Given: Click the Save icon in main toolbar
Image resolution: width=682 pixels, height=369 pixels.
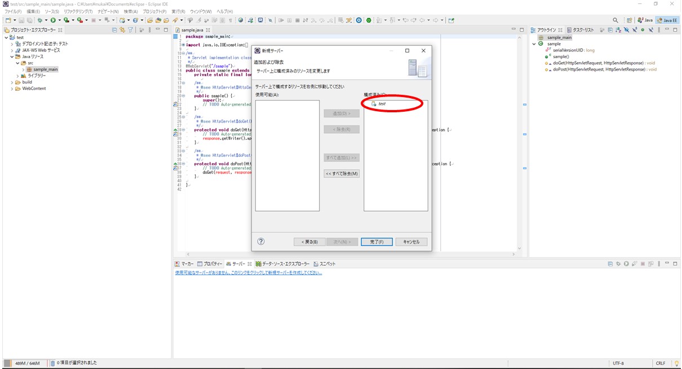Looking at the screenshot, I should (x=21, y=20).
